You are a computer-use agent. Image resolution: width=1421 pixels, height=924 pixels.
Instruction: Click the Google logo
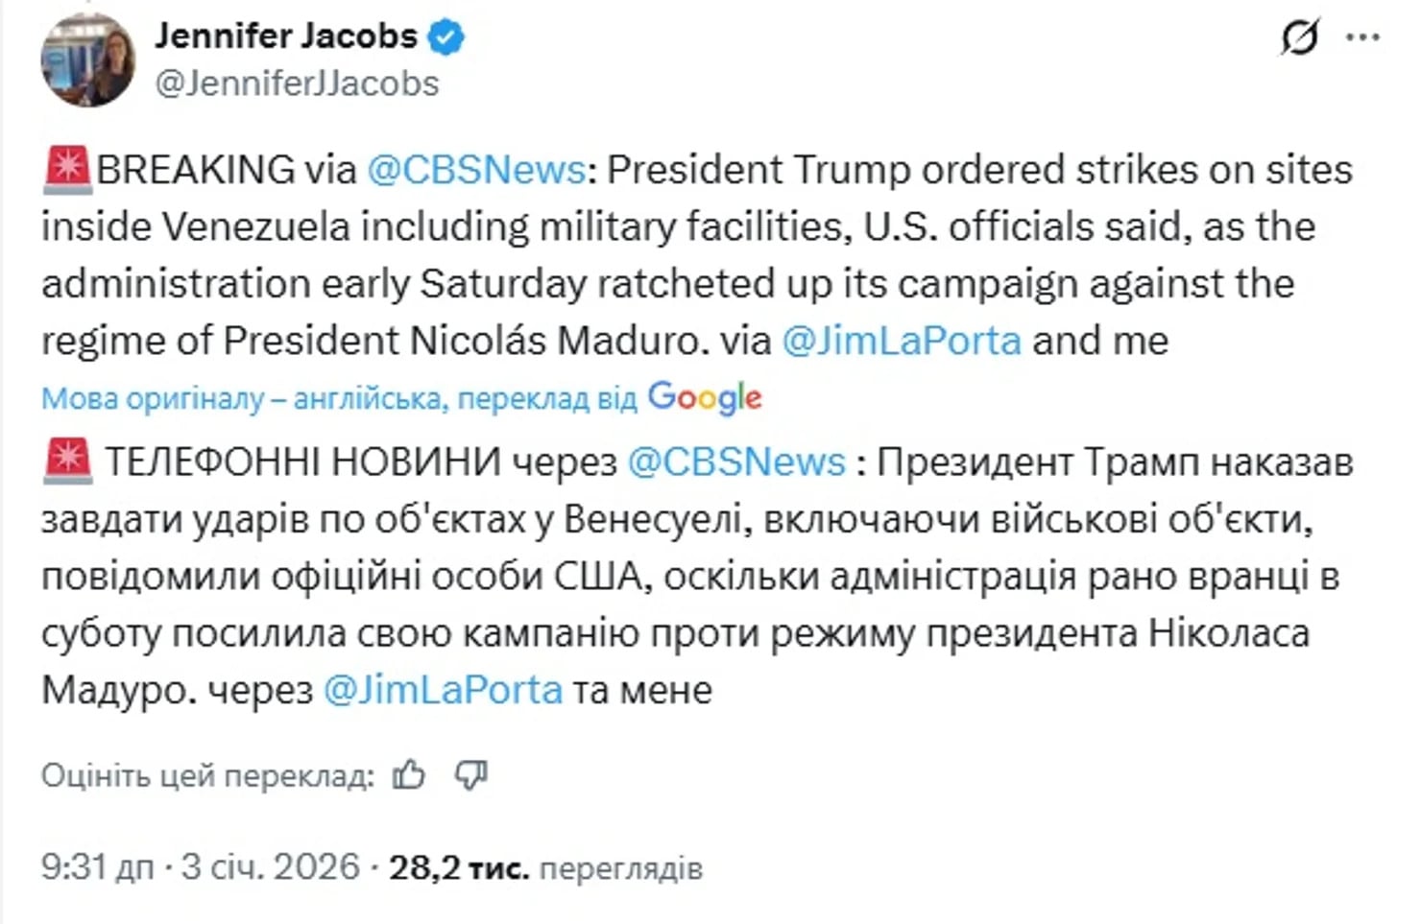(705, 397)
